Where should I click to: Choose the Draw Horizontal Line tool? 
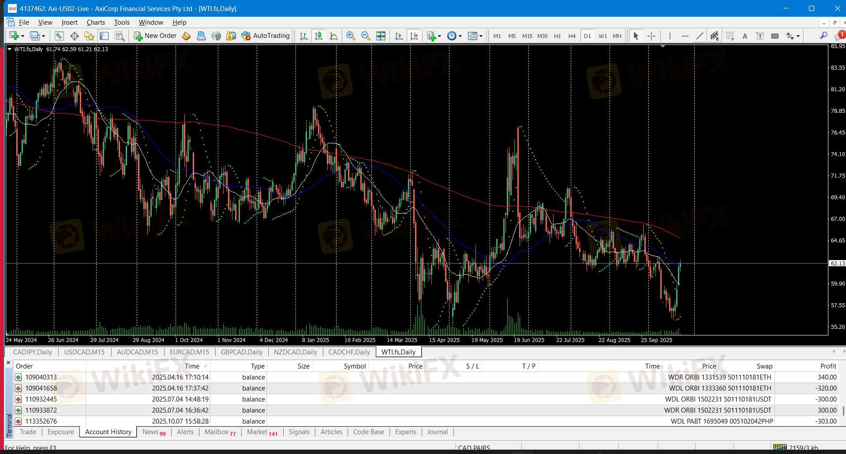(685, 36)
